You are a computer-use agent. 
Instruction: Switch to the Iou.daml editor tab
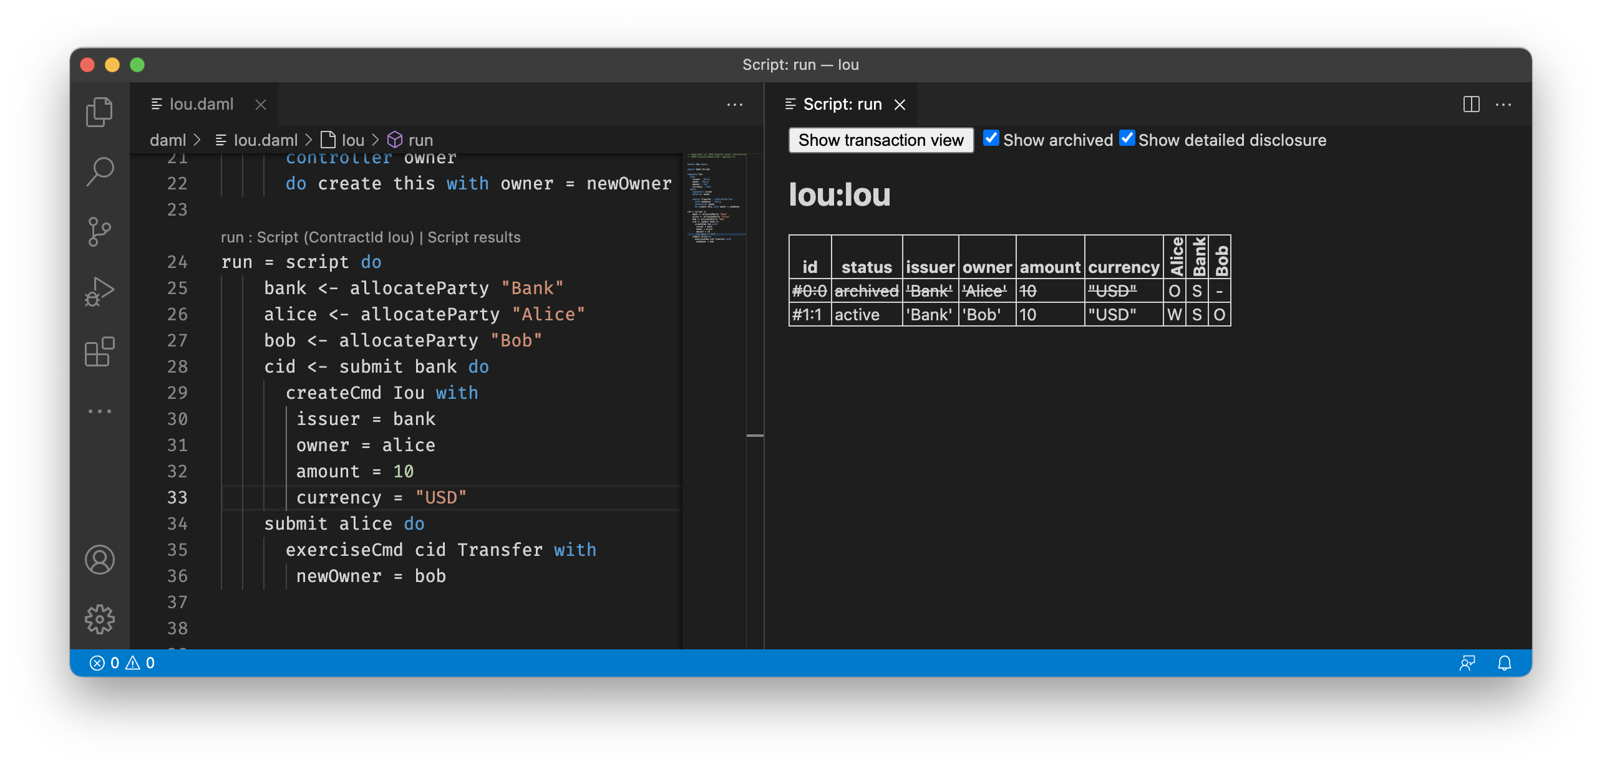(x=201, y=104)
